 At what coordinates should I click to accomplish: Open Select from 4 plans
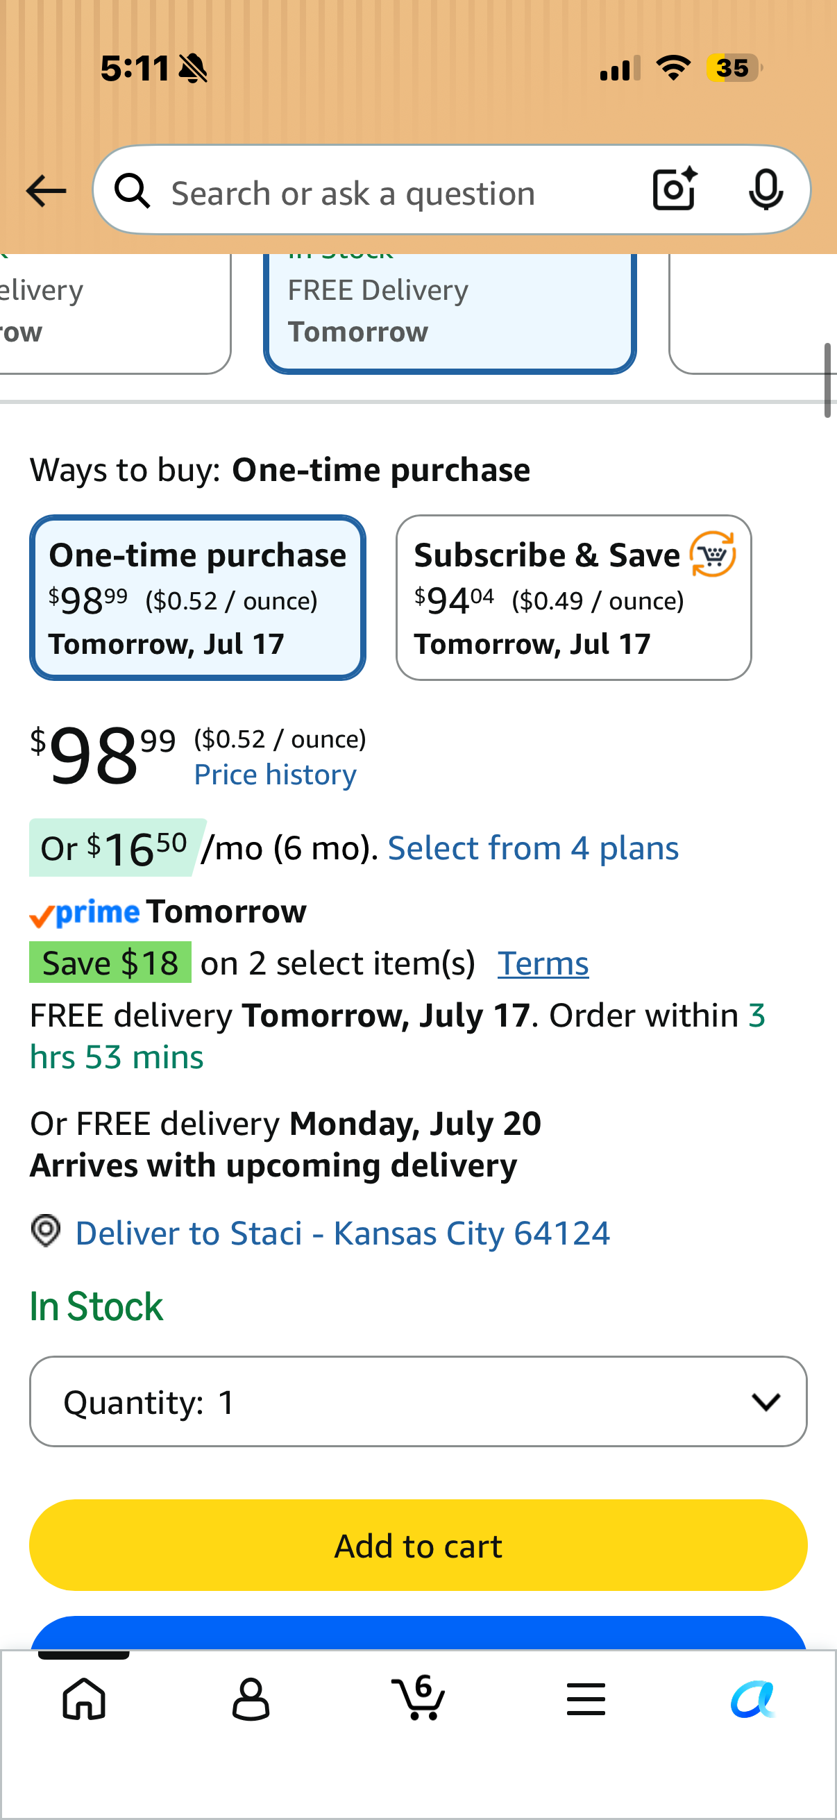pos(533,848)
